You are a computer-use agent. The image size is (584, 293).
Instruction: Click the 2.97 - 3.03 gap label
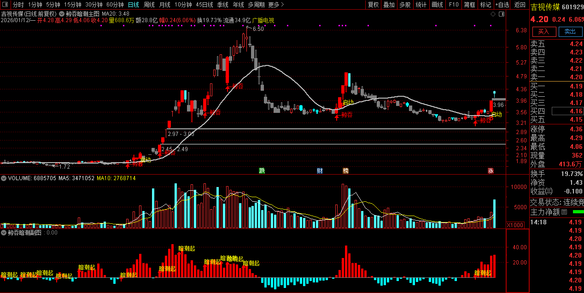[x=181, y=134]
